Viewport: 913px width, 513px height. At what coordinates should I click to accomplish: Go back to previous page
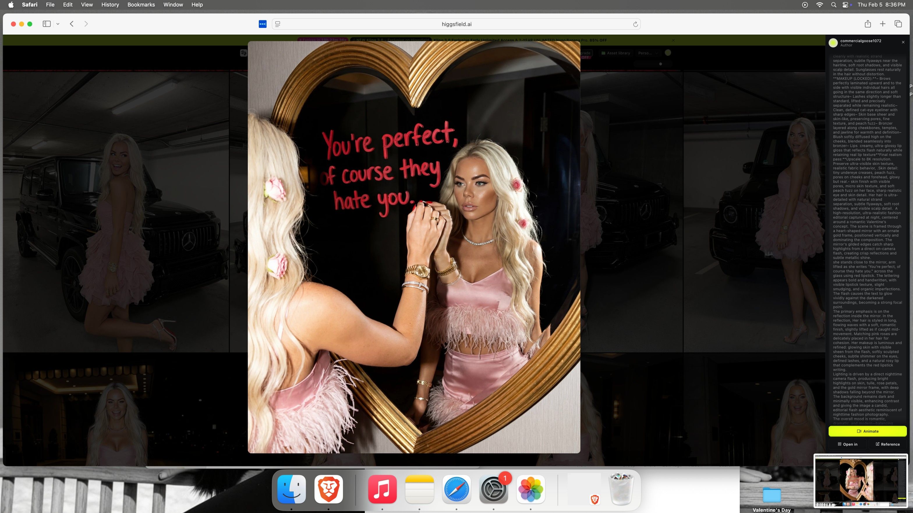pyautogui.click(x=72, y=24)
